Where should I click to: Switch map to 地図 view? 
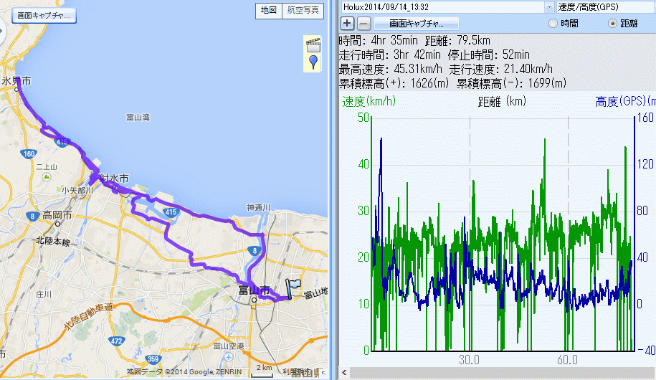(268, 10)
